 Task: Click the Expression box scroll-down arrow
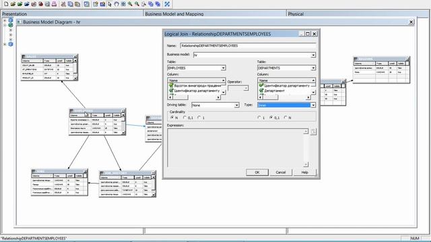[x=306, y=164]
